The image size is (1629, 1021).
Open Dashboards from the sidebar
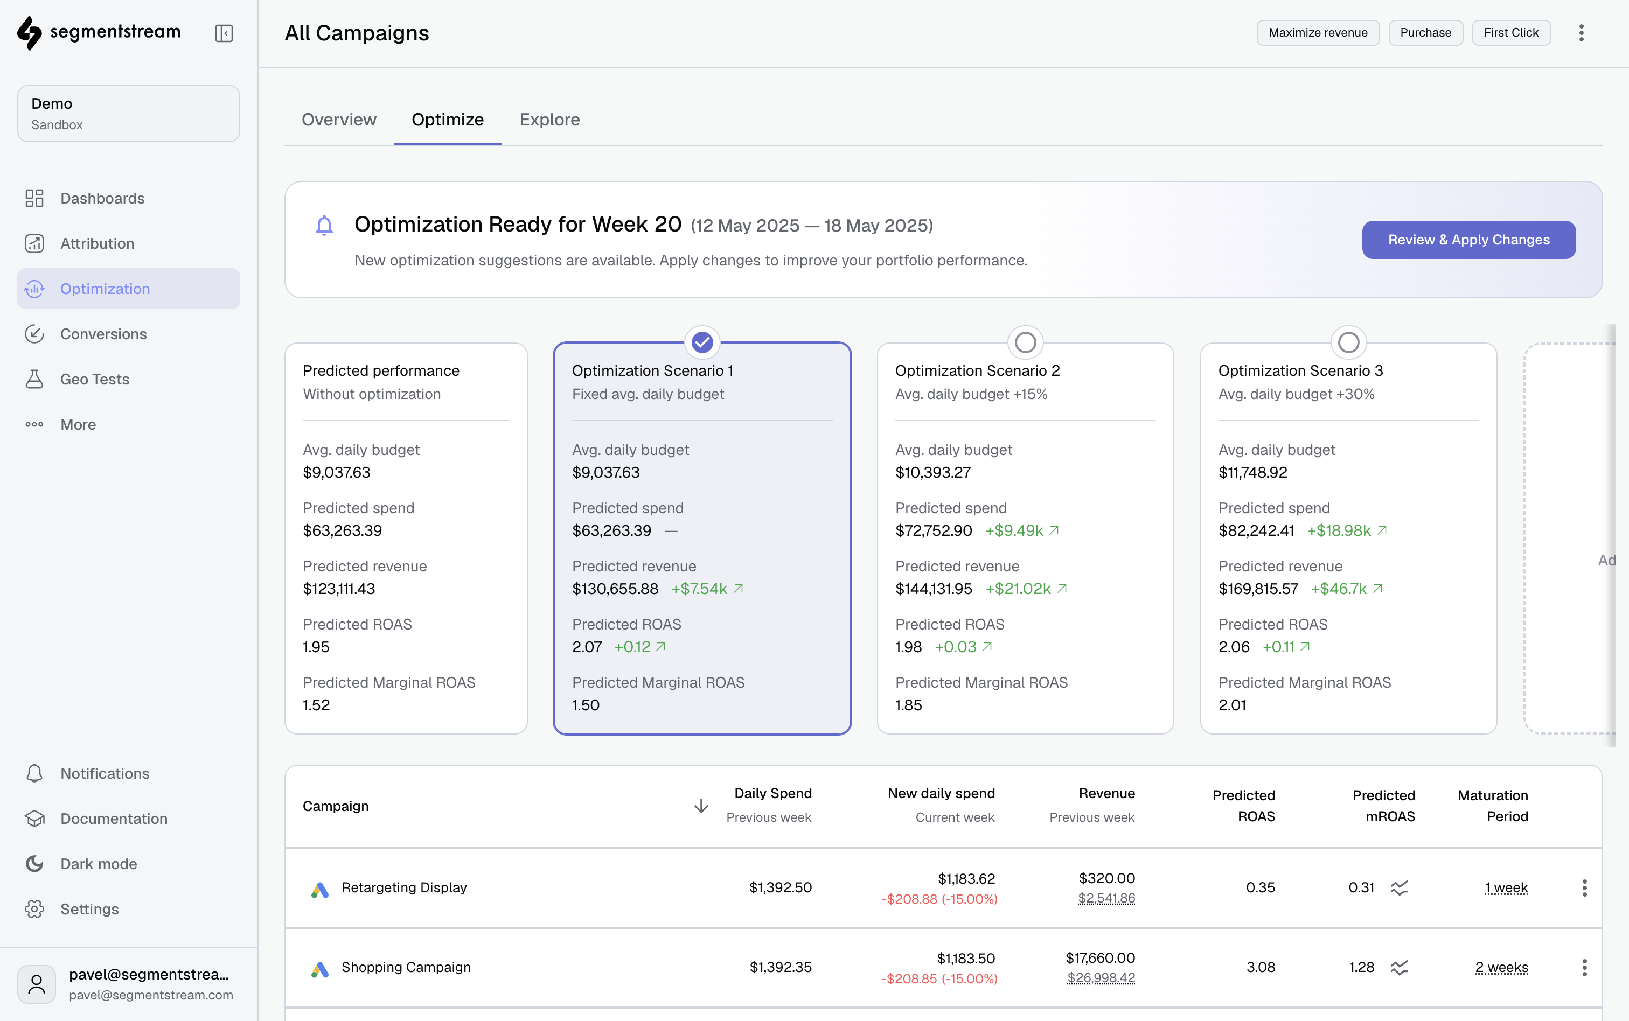(x=128, y=198)
